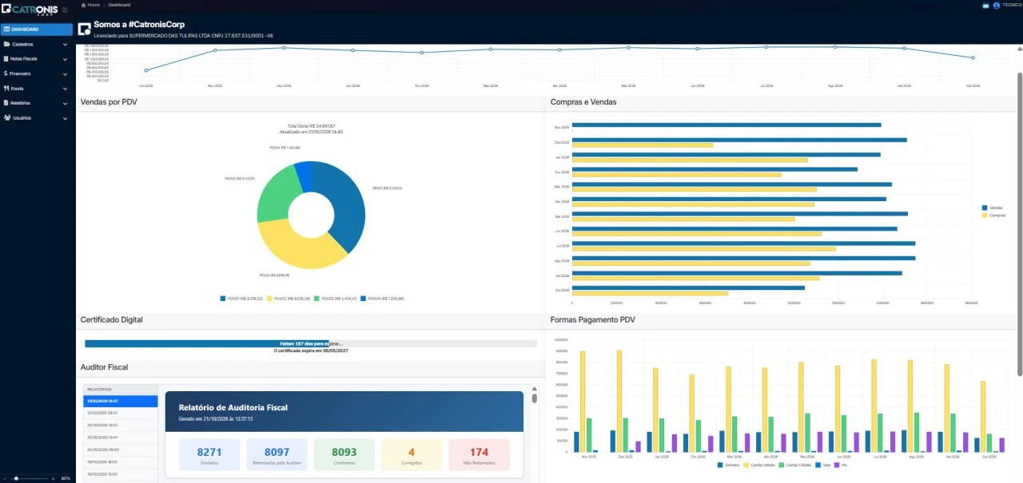Image resolution: width=1023 pixels, height=483 pixels.
Task: Toggle Pix series in payment legend
Action: tap(842, 465)
